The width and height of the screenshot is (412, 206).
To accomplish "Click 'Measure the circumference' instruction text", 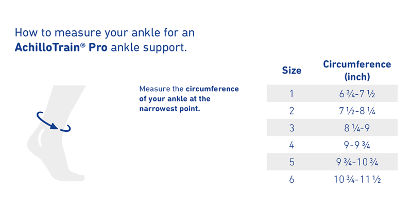I will (189, 89).
